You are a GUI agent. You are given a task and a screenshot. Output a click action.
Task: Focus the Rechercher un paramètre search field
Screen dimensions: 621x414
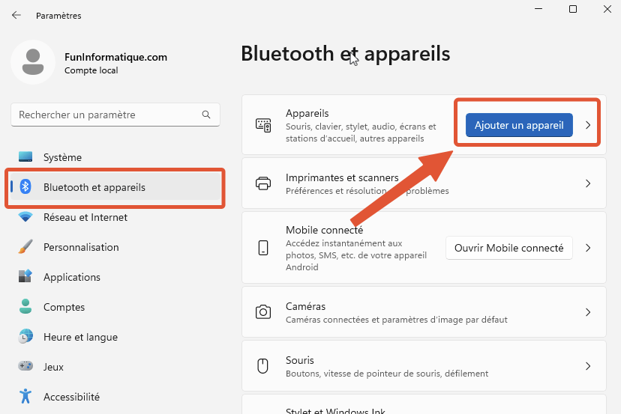click(105, 115)
